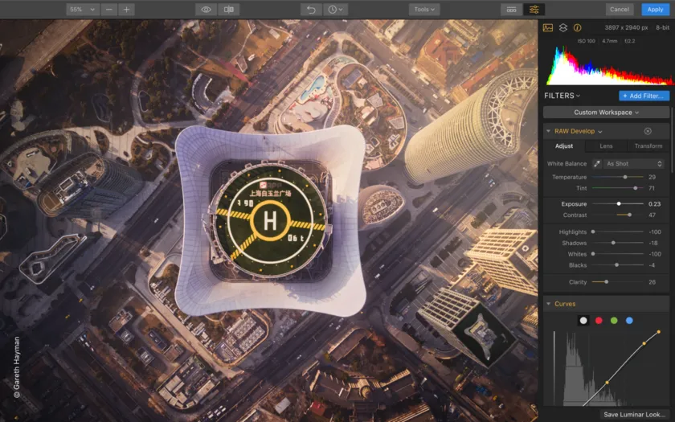
Task: Switch to the Lens tab
Action: (606, 146)
